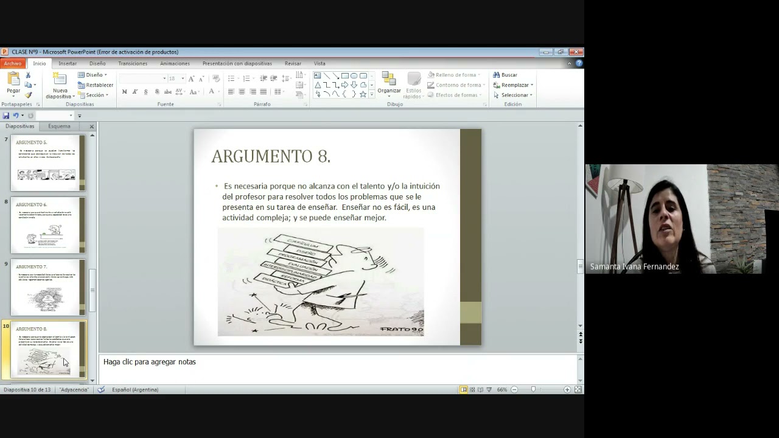The image size is (779, 438).
Task: Decrease list indent level
Action: [264, 78]
